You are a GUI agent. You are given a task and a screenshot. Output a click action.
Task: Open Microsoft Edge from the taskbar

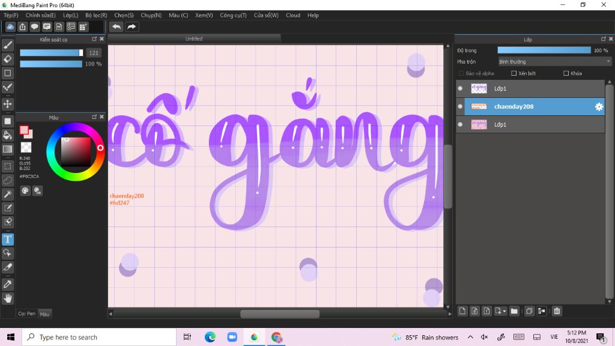pos(210,337)
